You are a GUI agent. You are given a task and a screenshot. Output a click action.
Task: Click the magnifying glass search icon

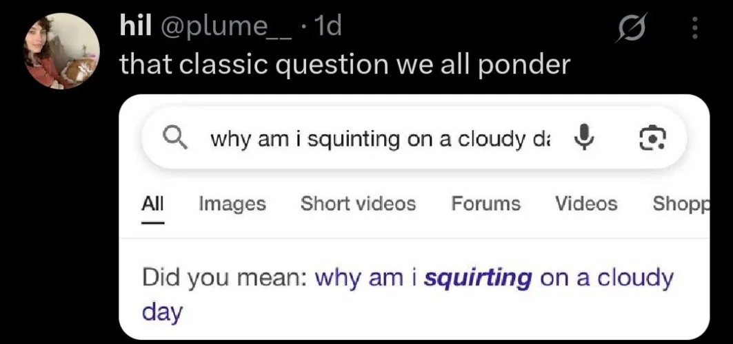(174, 138)
